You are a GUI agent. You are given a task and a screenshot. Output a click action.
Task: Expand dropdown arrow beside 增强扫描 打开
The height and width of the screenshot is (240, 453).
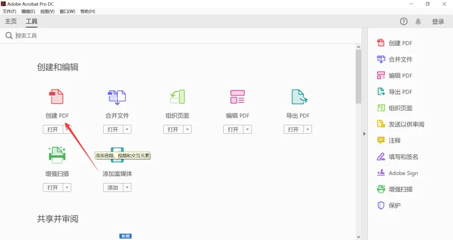(x=67, y=187)
